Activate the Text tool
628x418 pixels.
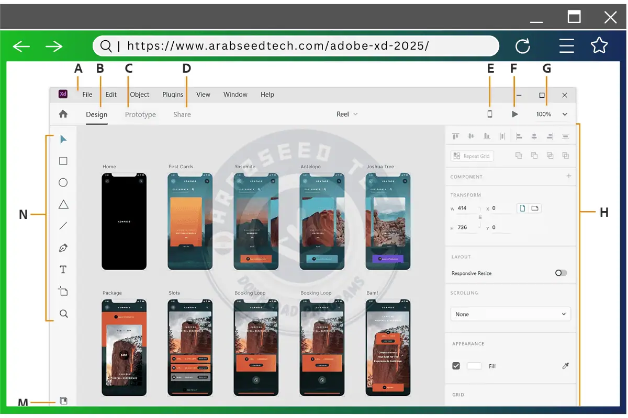63,269
